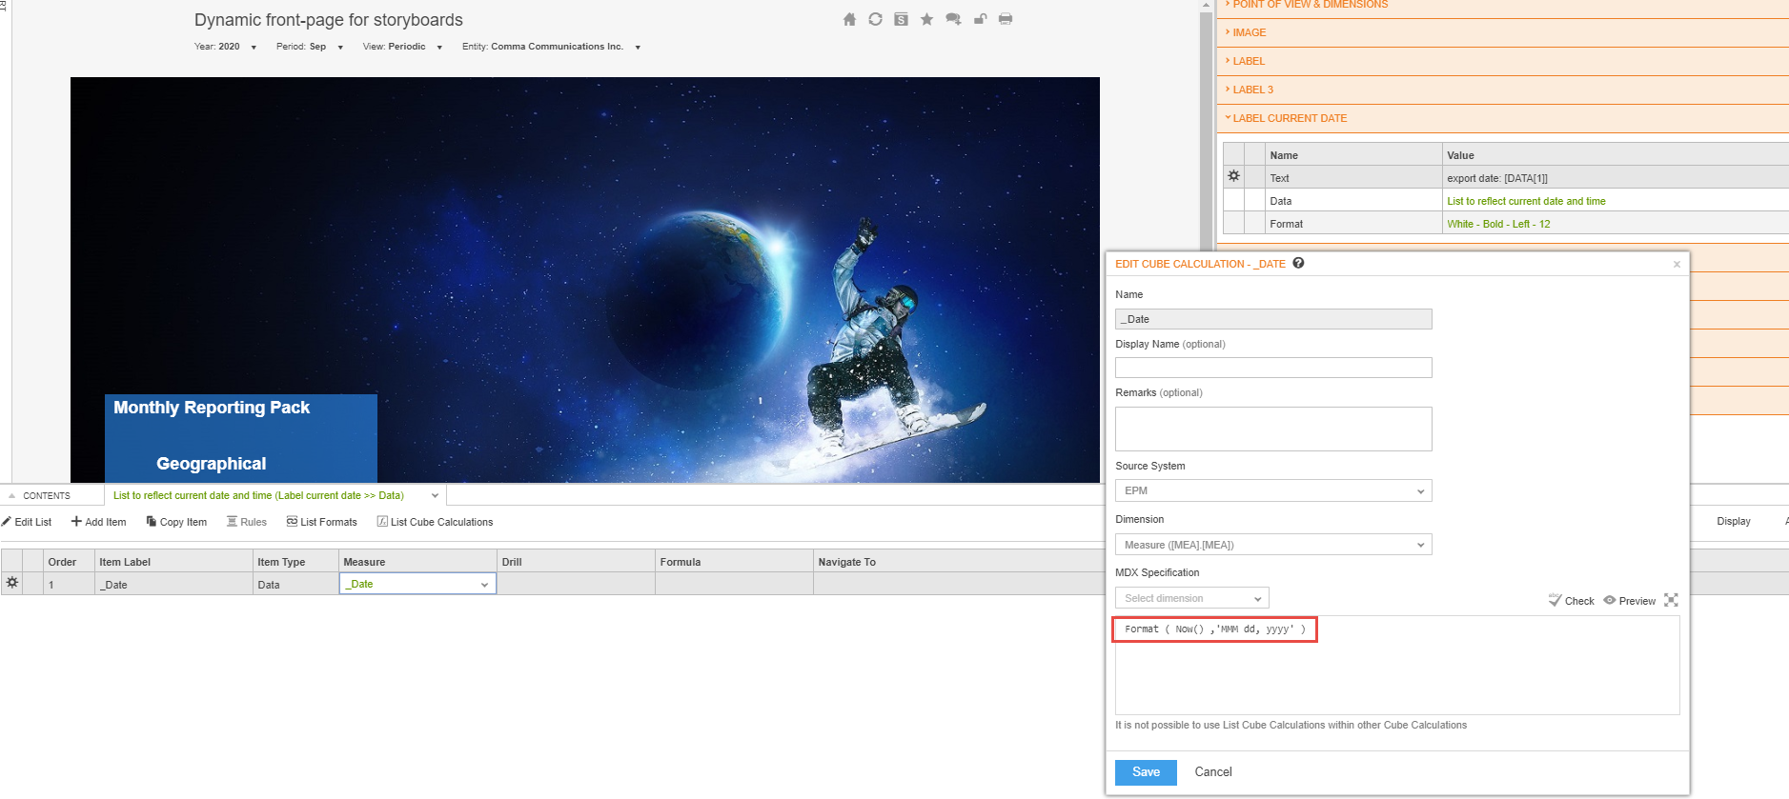Toggle the unlock padlock icon
The image size is (1789, 799).
click(980, 19)
